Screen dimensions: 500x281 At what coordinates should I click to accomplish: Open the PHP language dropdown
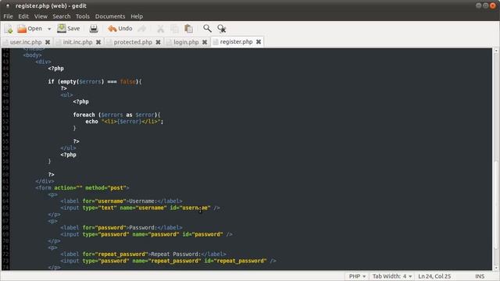(357, 276)
